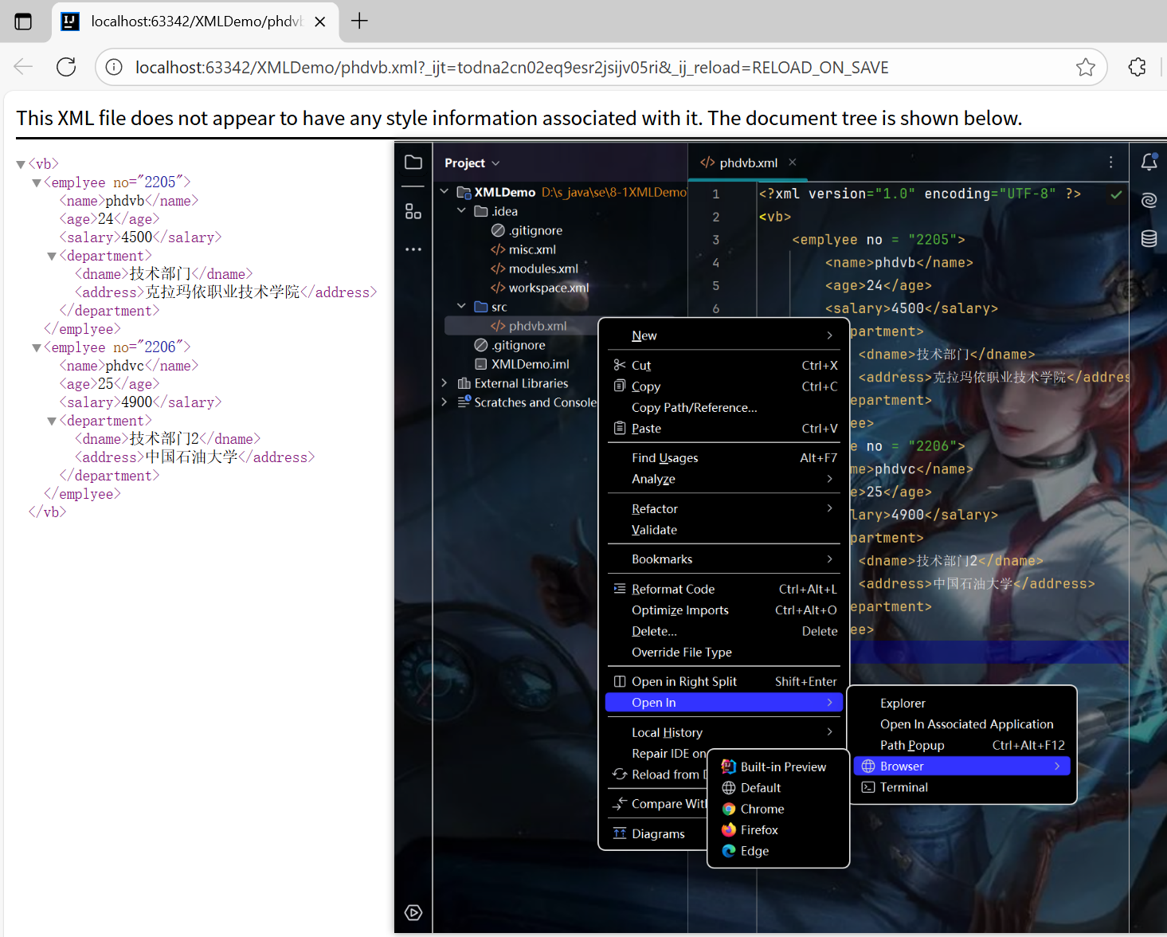Close the phdvb.xml editor tab
Viewport: 1167px width, 937px height.
click(792, 162)
